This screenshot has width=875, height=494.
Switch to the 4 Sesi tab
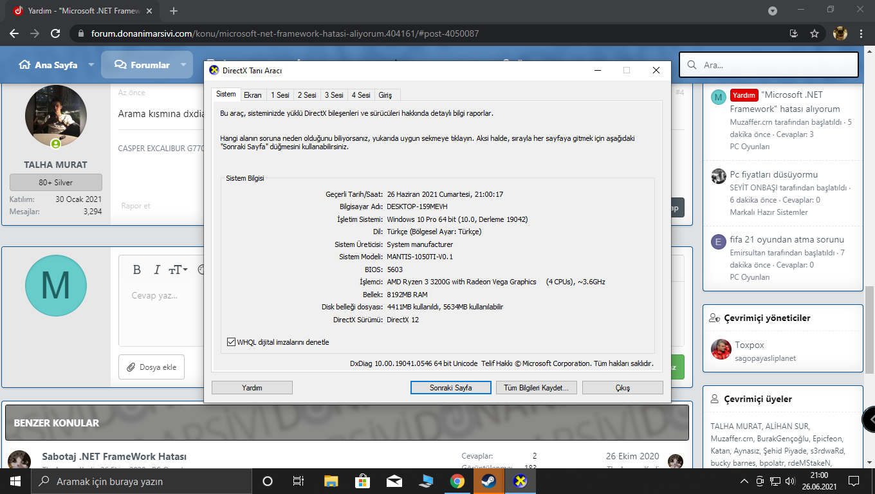(361, 95)
